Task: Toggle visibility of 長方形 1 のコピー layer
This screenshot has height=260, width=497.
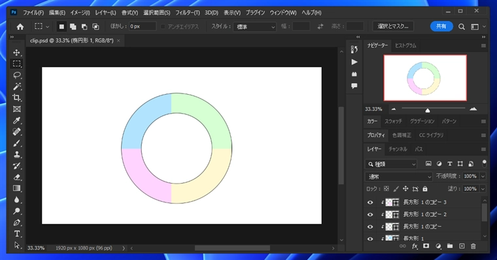Action: point(370,227)
